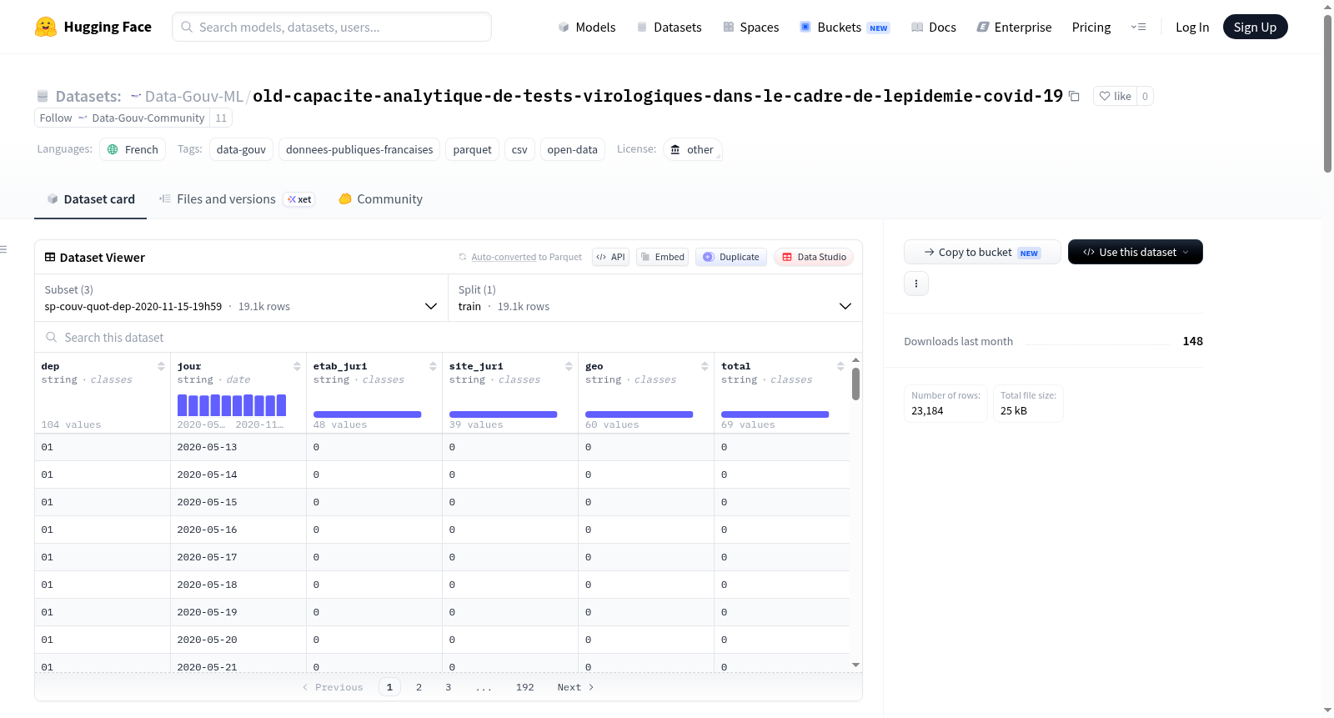Open Enterprise page in navigation
This screenshot has width=1334, height=718.
click(1014, 27)
